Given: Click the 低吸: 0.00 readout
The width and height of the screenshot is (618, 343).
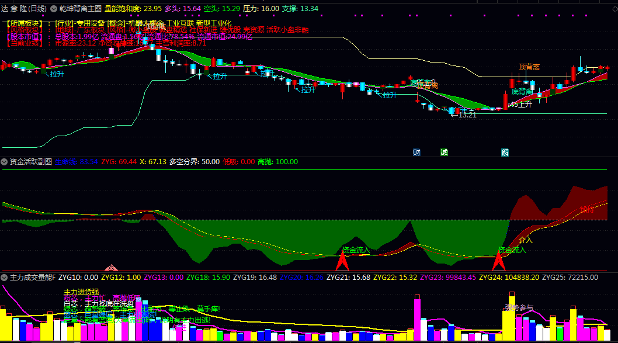Looking at the screenshot, I should [238, 162].
